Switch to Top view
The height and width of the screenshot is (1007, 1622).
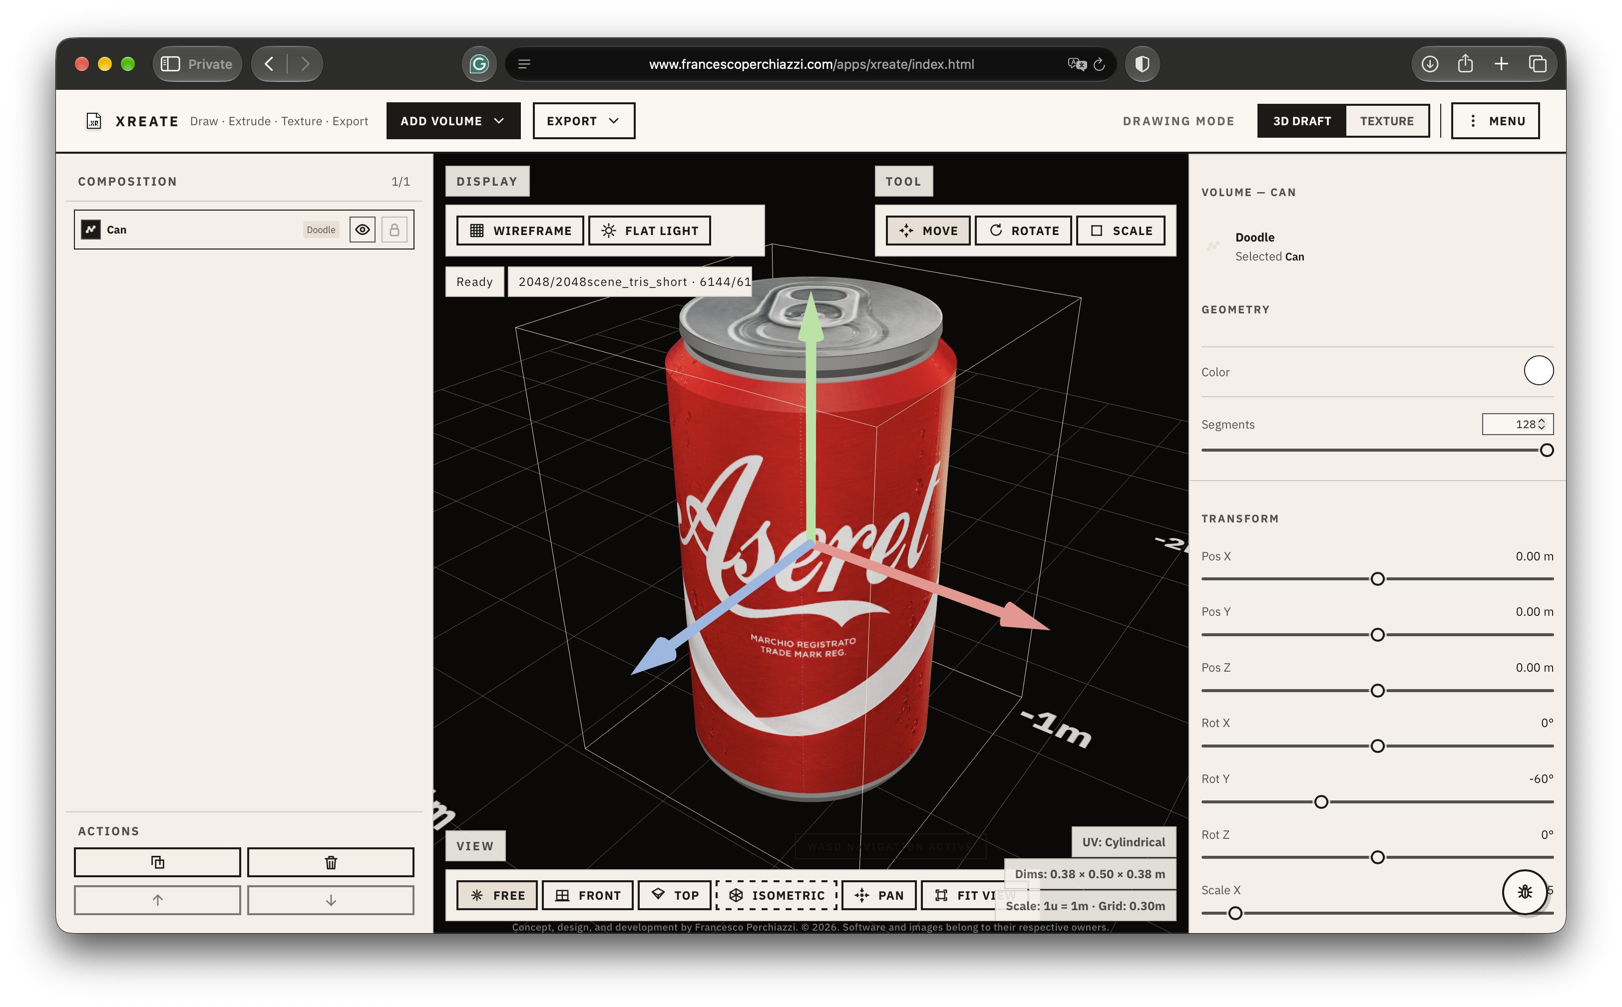[x=674, y=895]
